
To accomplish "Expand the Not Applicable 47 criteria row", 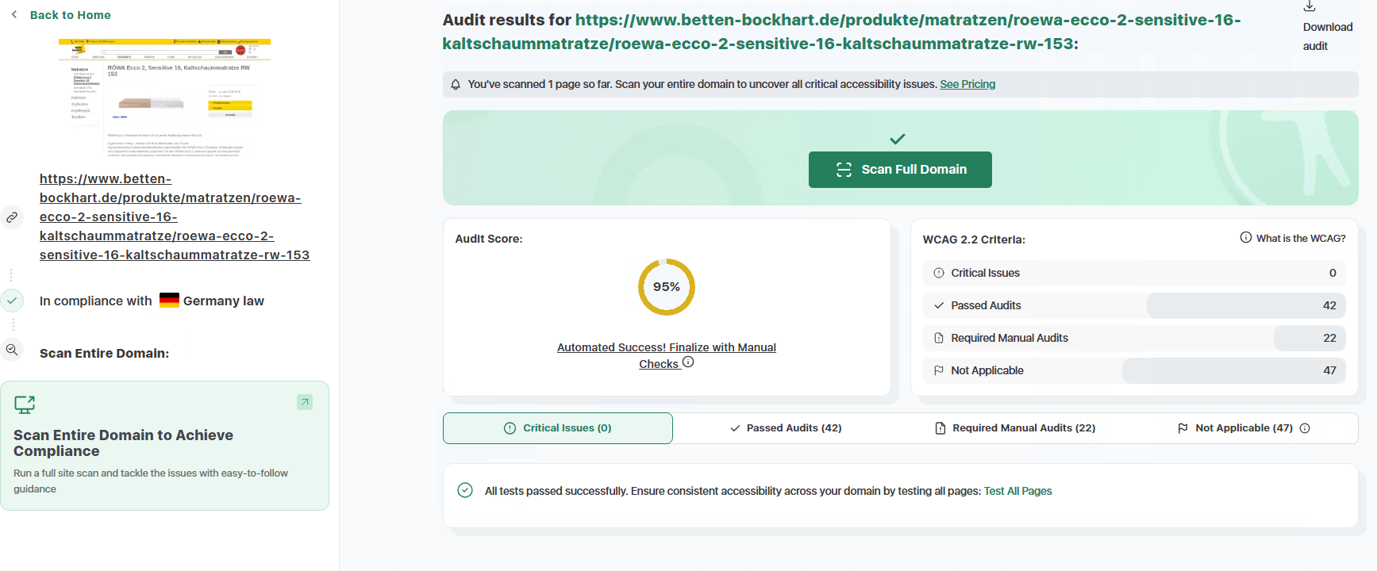I will (x=1134, y=370).
